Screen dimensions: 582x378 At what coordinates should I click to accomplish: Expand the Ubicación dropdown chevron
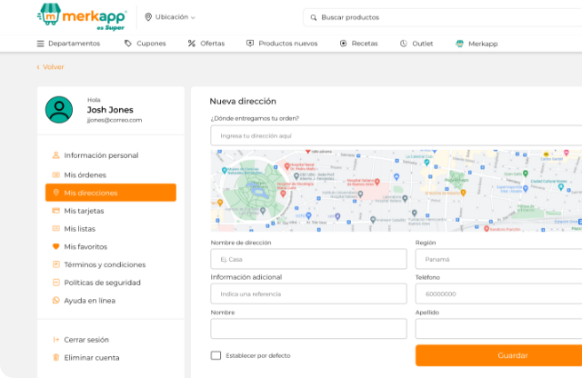tap(193, 17)
